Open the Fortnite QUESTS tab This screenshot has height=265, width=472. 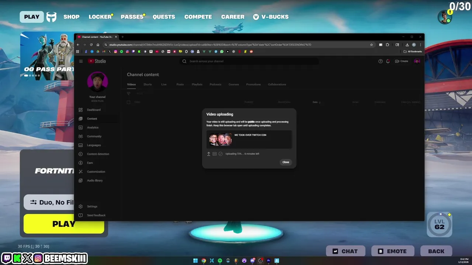[x=164, y=17]
